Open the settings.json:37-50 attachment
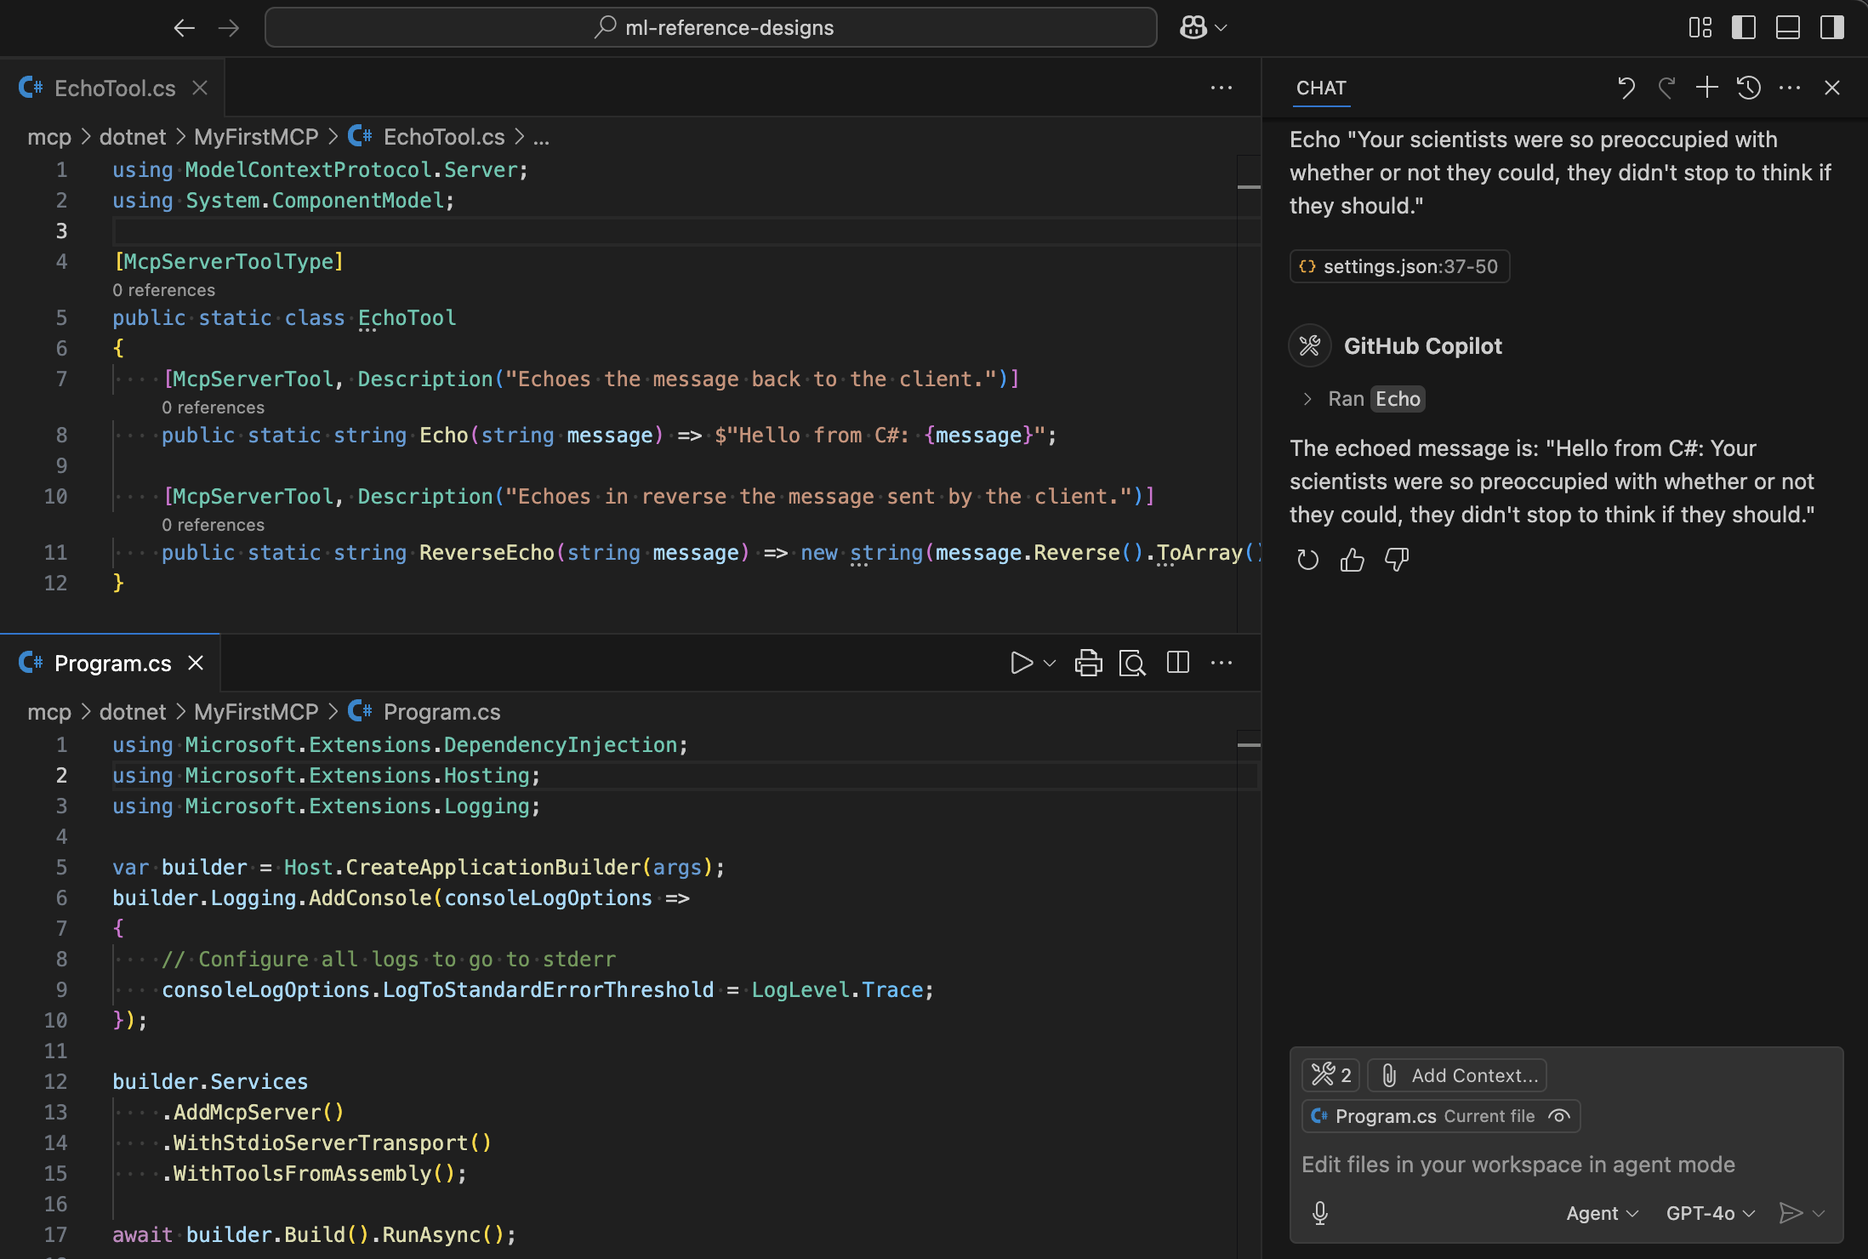Image resolution: width=1868 pixels, height=1259 pixels. [x=1399, y=266]
